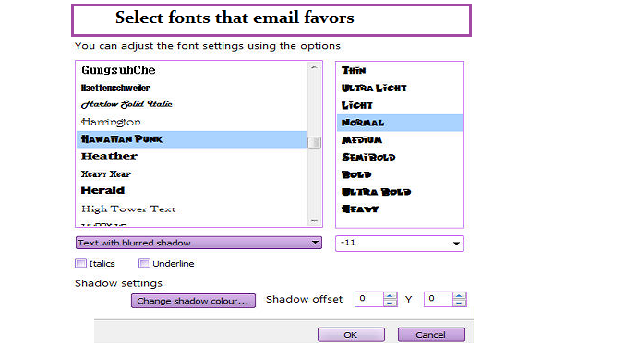
Task: Select the GungsuhChe font
Action: click(191, 70)
